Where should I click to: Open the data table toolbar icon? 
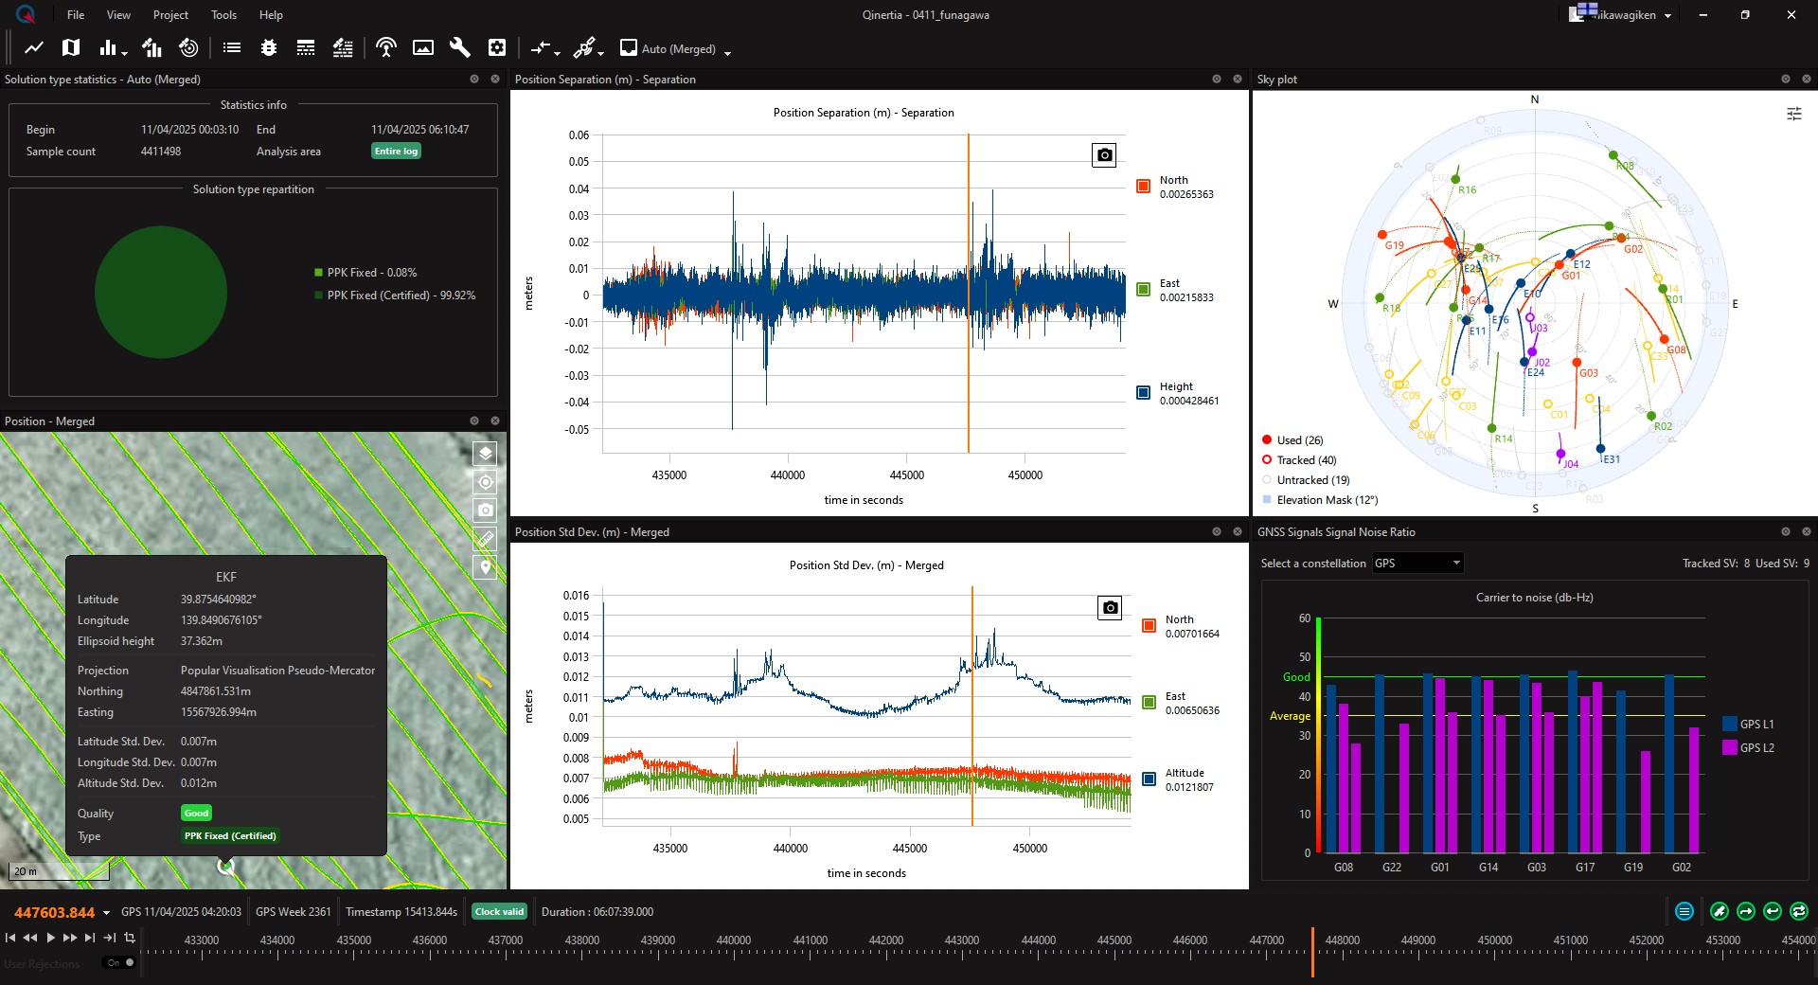coord(306,47)
